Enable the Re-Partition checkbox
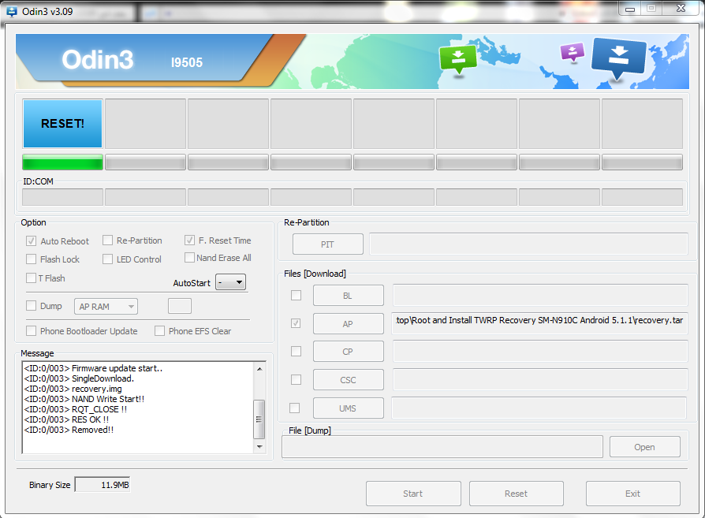This screenshot has width=705, height=518. pyautogui.click(x=107, y=240)
